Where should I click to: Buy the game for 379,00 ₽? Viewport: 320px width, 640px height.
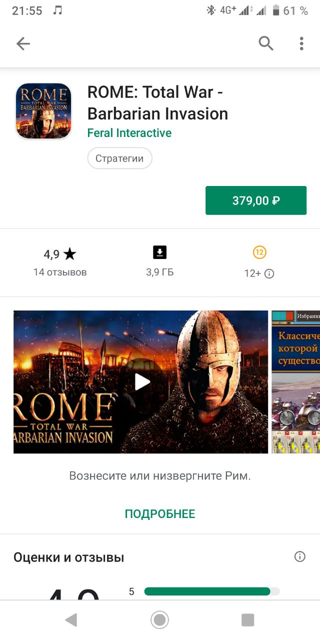(256, 200)
